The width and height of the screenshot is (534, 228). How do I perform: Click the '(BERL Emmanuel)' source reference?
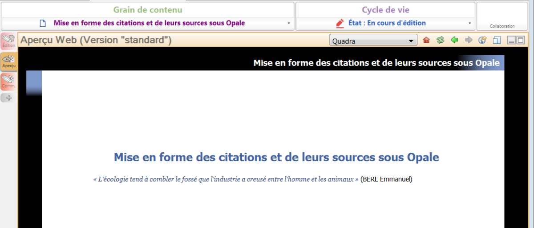(x=386, y=179)
